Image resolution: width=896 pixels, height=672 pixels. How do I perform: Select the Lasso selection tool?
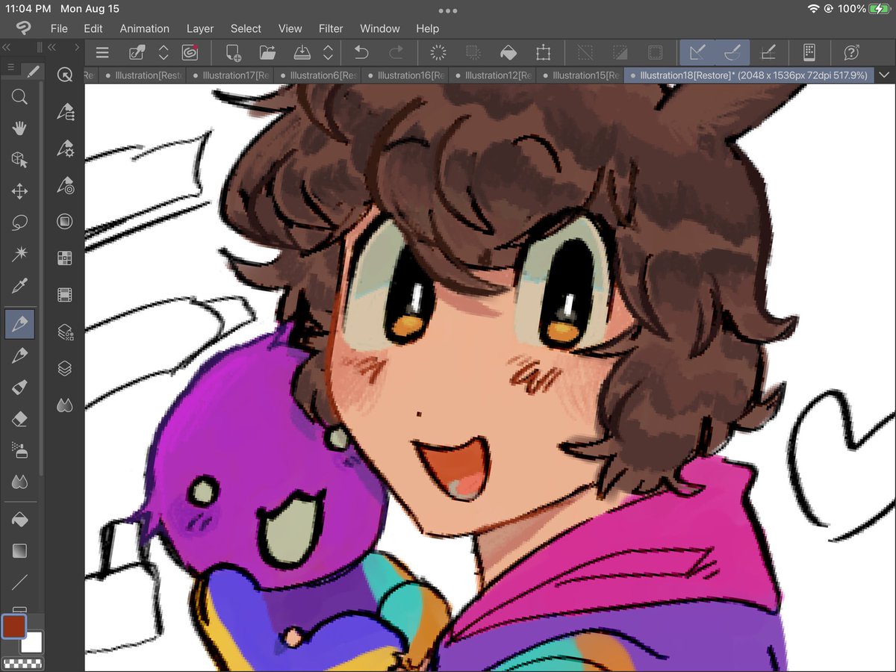tap(19, 223)
